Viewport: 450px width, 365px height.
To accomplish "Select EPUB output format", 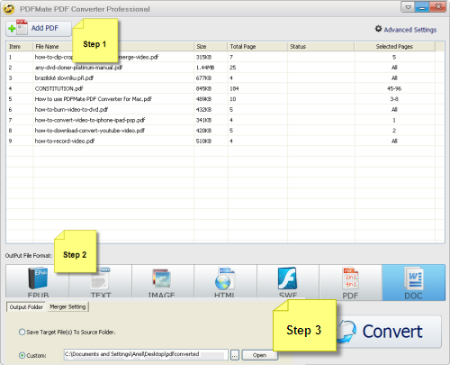I will point(37,281).
